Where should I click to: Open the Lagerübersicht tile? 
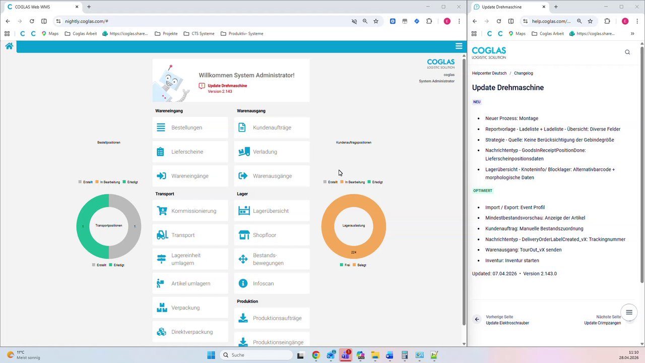pyautogui.click(x=272, y=211)
